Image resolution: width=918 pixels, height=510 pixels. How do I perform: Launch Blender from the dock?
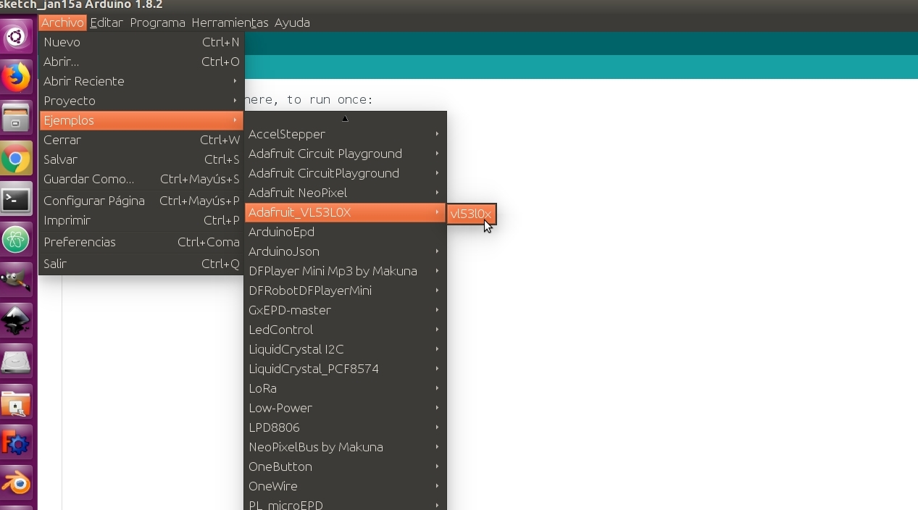[x=16, y=483]
